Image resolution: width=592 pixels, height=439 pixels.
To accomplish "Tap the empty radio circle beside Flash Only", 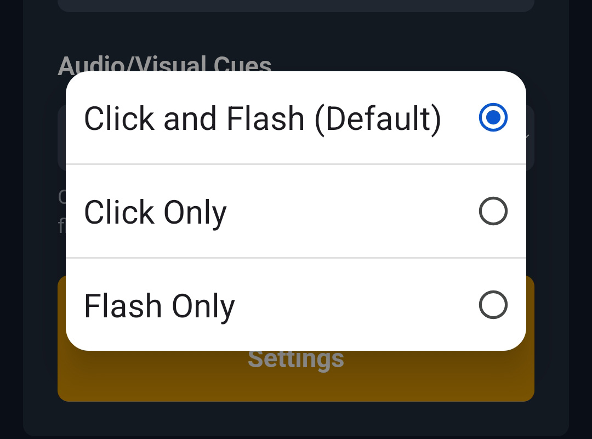I will click(493, 305).
